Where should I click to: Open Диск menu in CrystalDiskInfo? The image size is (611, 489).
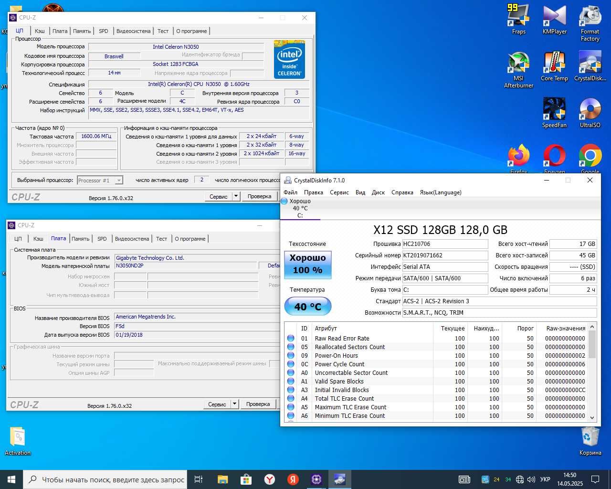[x=378, y=192]
